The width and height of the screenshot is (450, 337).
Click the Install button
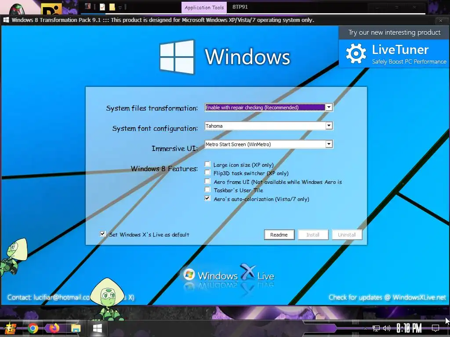click(x=313, y=235)
